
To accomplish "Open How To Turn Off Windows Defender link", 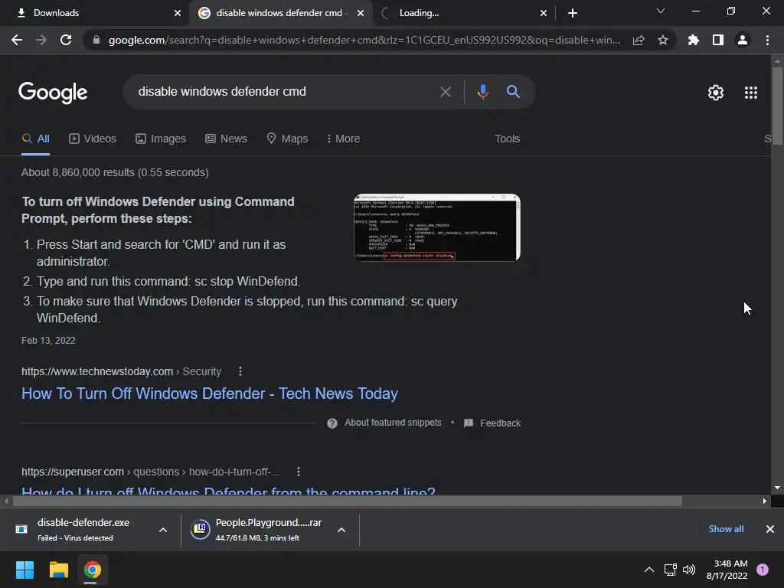I will (210, 394).
